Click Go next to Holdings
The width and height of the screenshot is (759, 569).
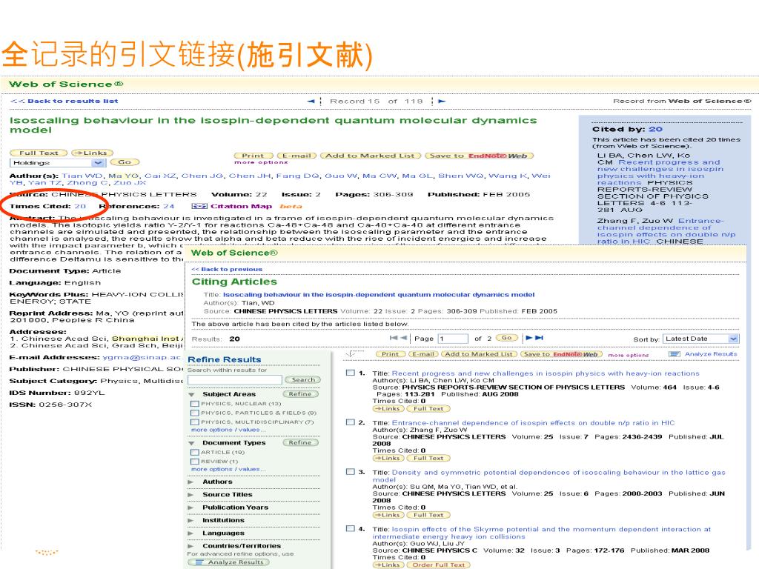(125, 162)
